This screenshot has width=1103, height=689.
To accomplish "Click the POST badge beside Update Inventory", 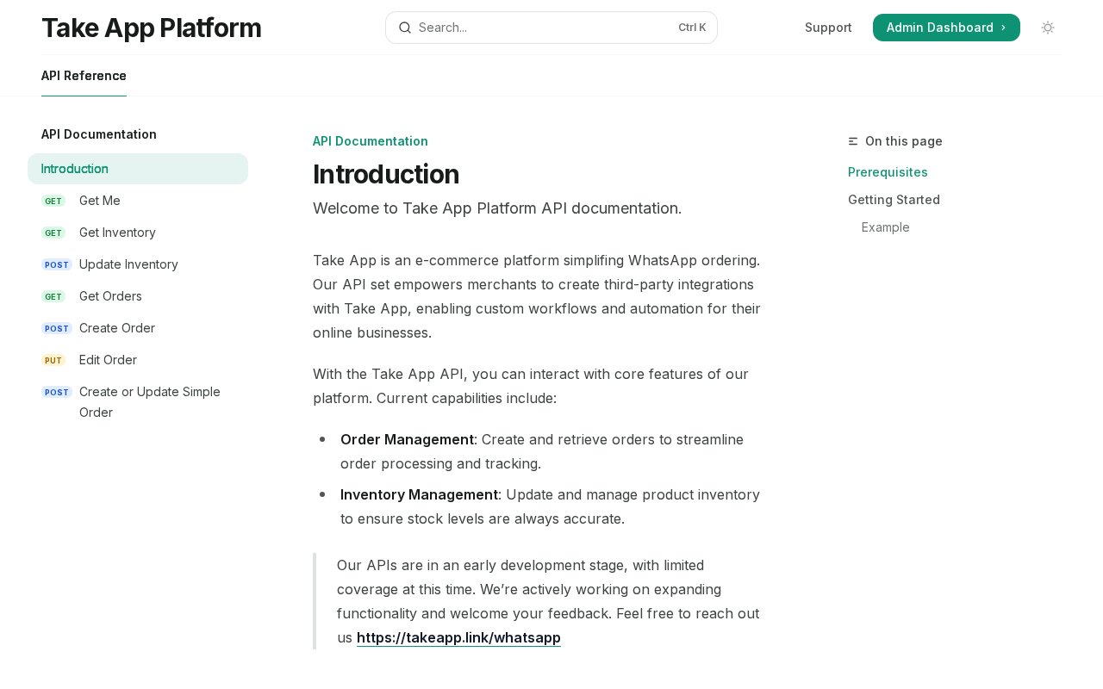I will (x=57, y=264).
